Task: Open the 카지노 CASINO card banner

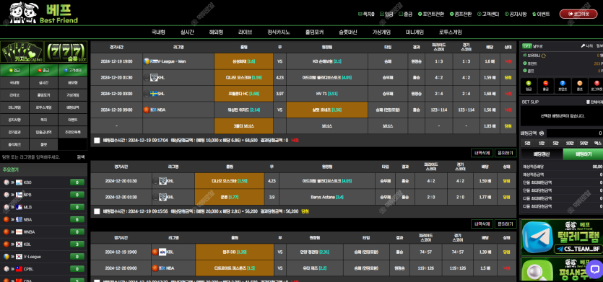Action: point(22,52)
